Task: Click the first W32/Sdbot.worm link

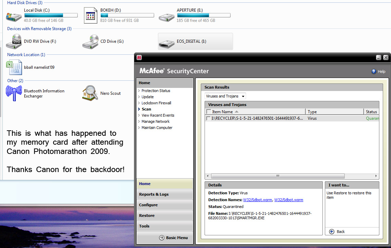Action: (257, 200)
